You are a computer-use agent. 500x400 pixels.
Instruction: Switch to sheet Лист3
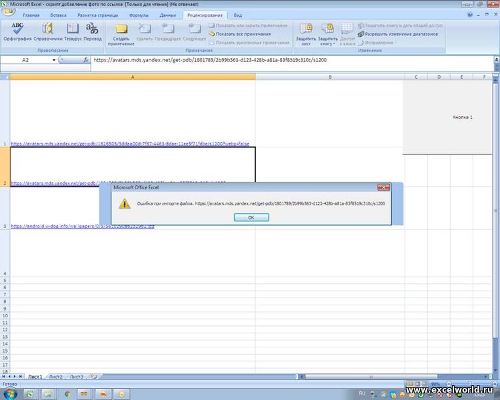[76, 377]
